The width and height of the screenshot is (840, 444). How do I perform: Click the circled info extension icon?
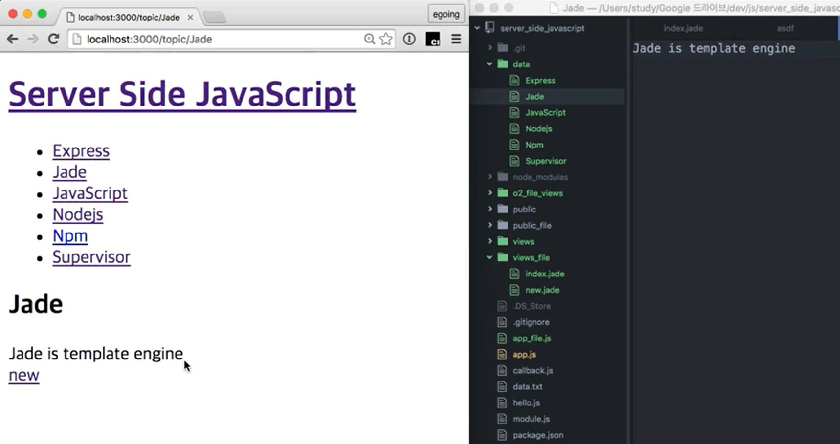[409, 39]
